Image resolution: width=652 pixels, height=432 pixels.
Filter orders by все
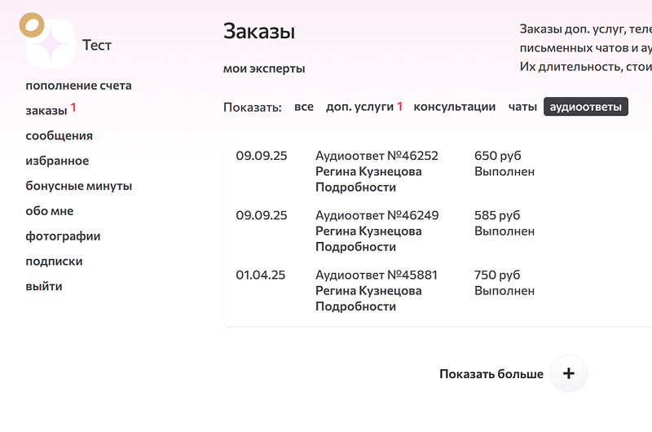click(304, 107)
